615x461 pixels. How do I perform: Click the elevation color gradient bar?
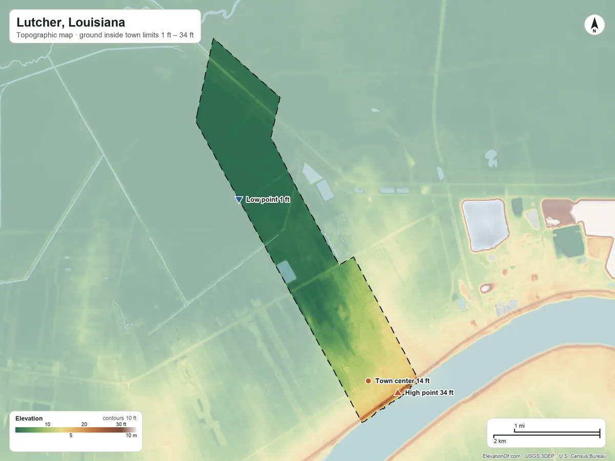tap(76, 430)
